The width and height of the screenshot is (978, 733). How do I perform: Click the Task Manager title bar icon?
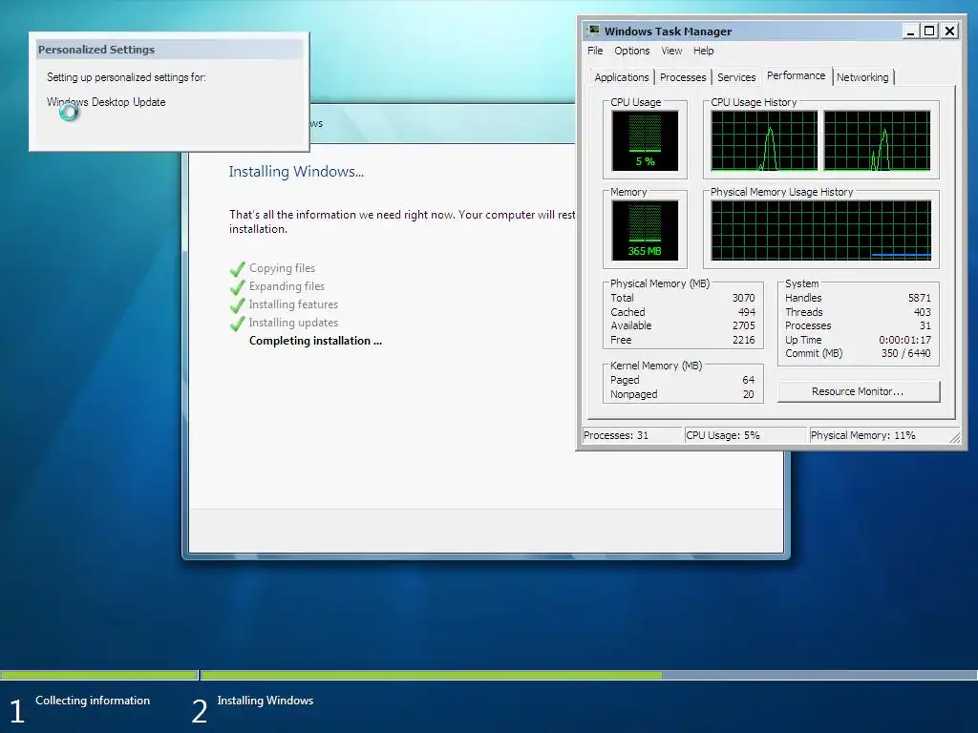coord(593,31)
